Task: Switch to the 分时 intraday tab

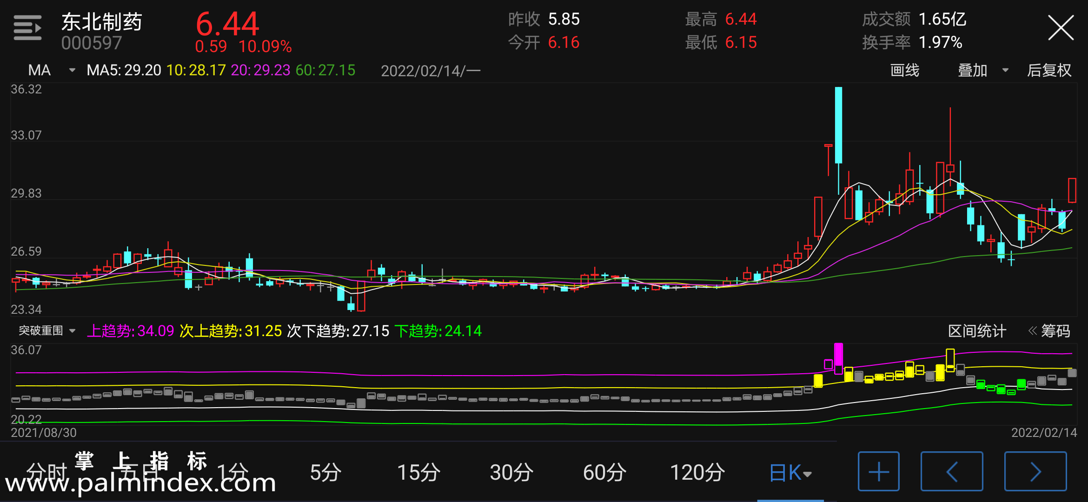Action: (x=46, y=473)
